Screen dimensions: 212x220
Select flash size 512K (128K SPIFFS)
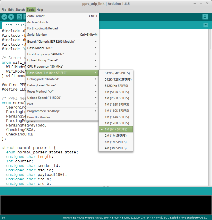click(116, 79)
